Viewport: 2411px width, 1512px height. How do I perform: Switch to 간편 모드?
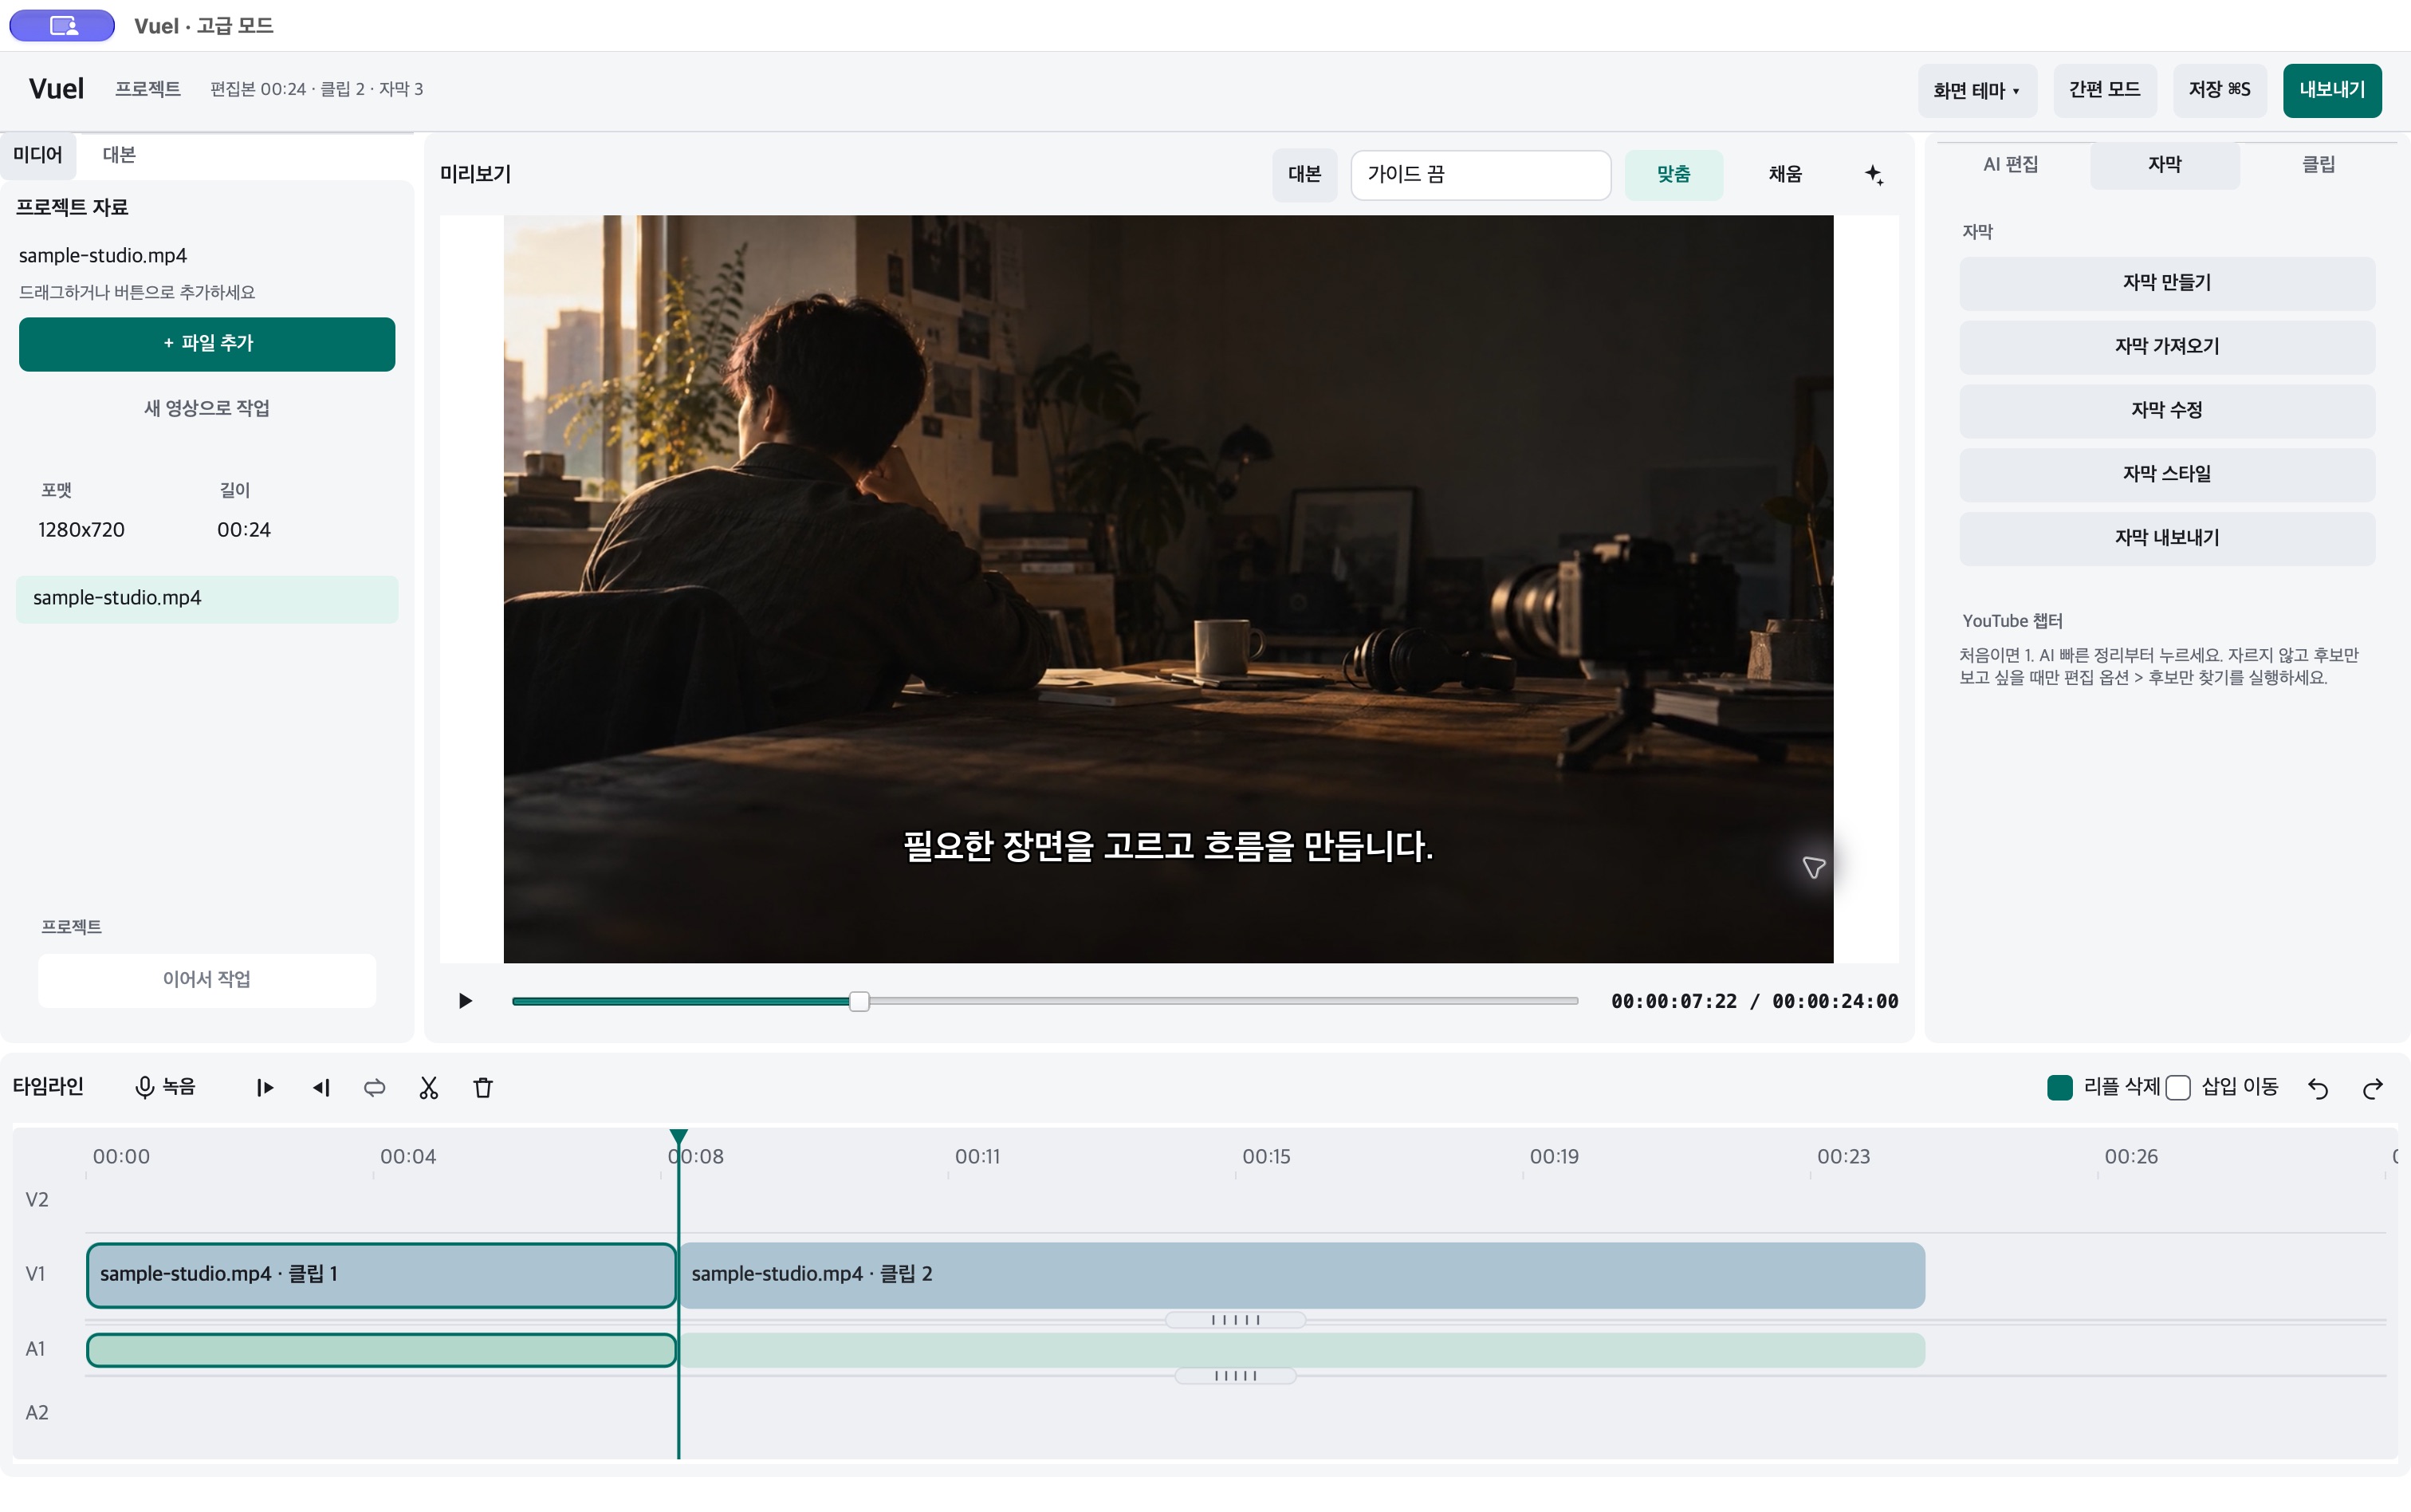point(2104,91)
